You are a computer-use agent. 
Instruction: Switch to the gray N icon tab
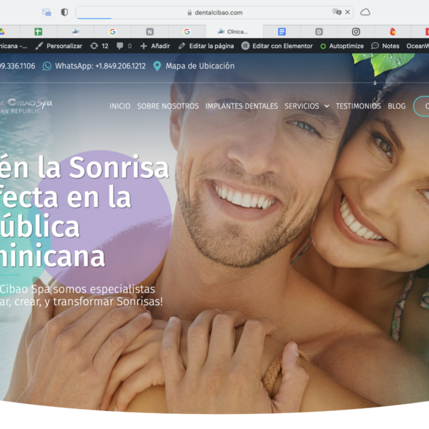149,31
